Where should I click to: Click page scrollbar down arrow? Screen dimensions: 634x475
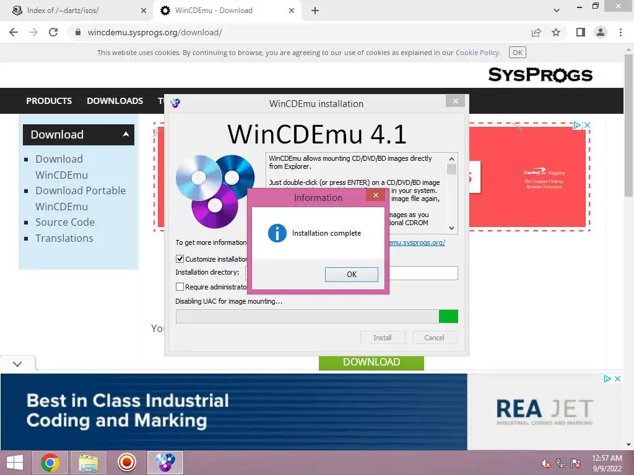628,445
